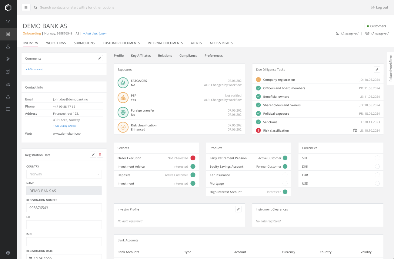Click the empty ISIN input field
The image size is (394, 259).
[64, 241]
